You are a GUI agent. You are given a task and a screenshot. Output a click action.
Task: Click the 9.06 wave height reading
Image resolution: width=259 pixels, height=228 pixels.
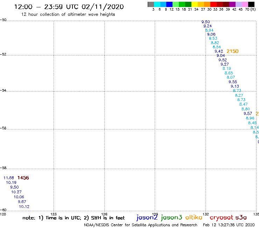click(211, 34)
